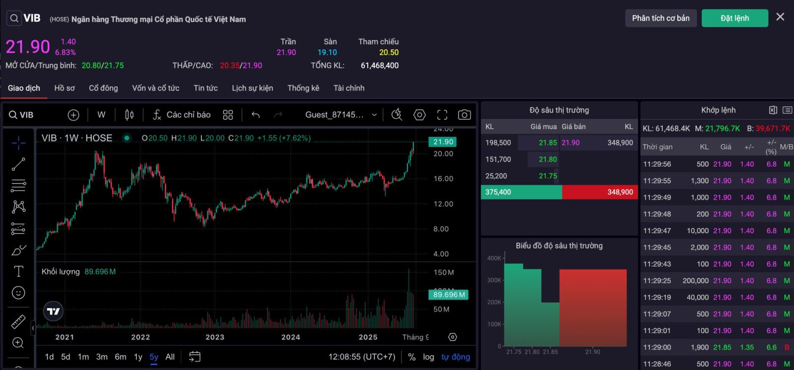
Task: Set chart range to 1m
Action: 83,357
